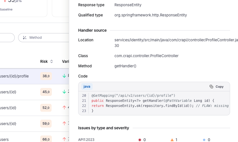Image resolution: width=238 pixels, height=142 pixels.
Task: Click the getHandler() method value
Action: [125, 66]
